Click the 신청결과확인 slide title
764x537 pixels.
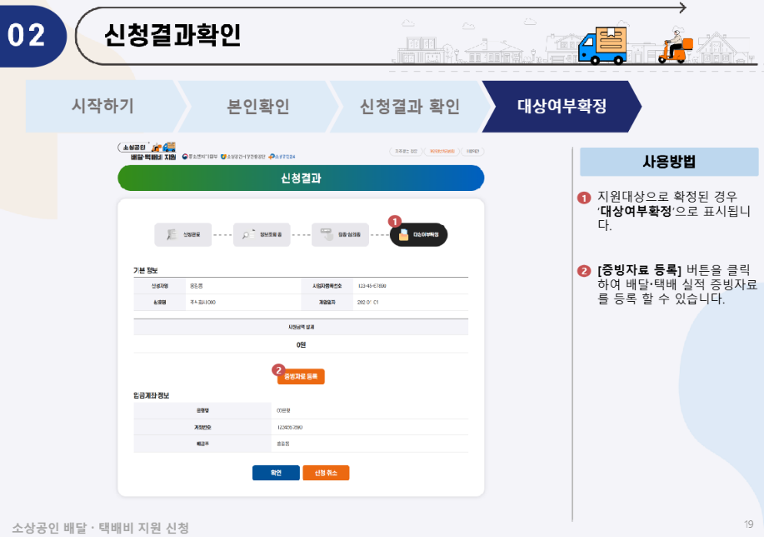(172, 35)
